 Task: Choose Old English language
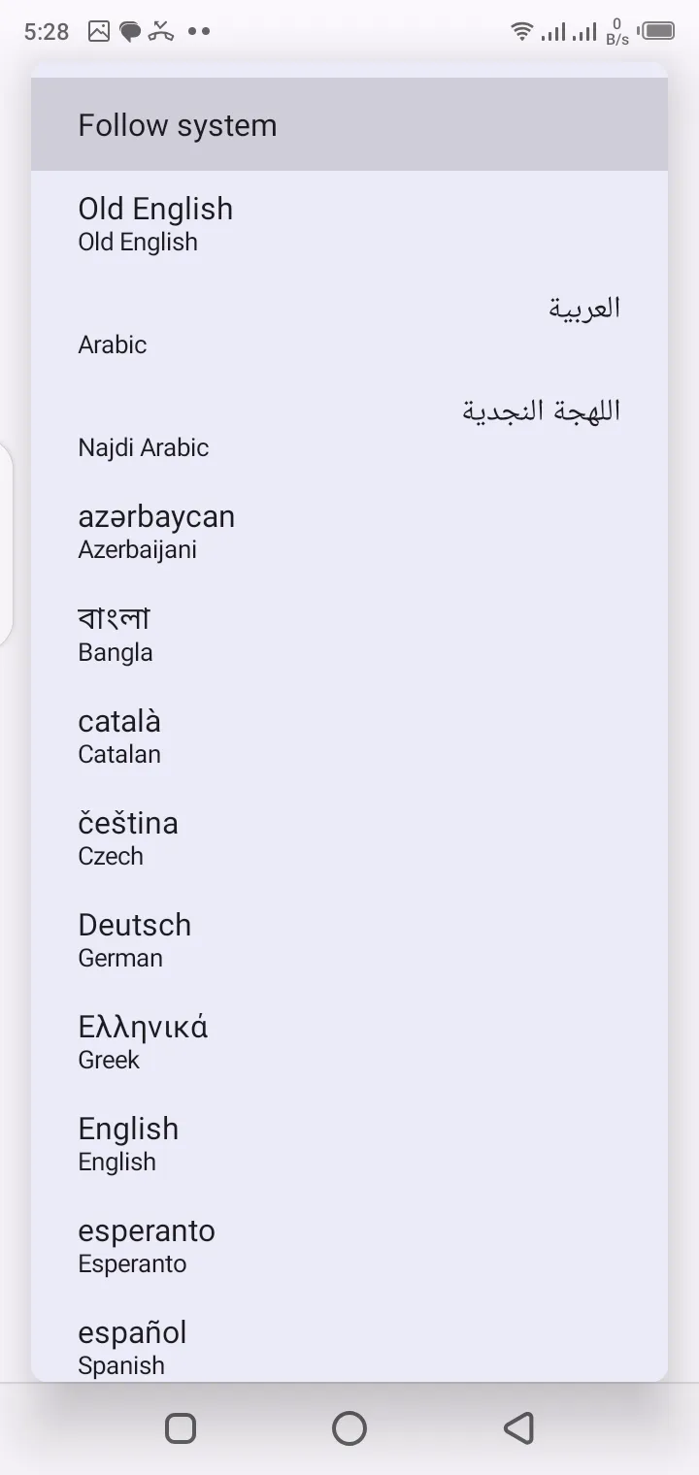click(349, 223)
